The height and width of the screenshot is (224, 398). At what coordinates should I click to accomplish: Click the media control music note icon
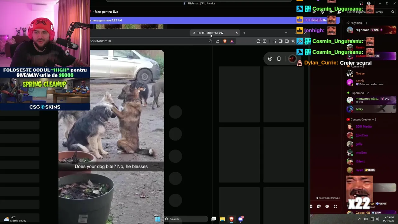(274, 41)
